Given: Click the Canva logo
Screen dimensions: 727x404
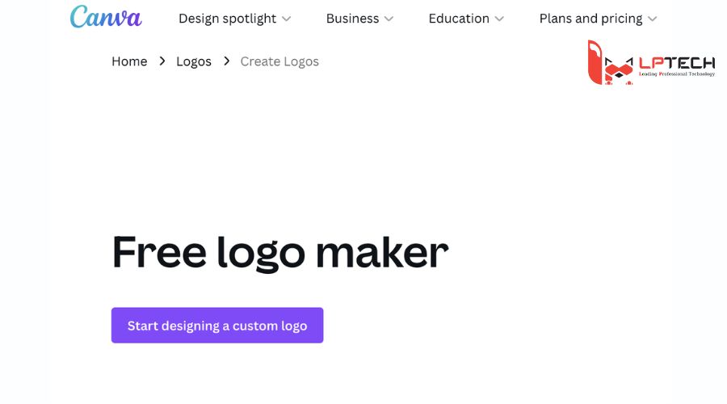Looking at the screenshot, I should 105,17.
